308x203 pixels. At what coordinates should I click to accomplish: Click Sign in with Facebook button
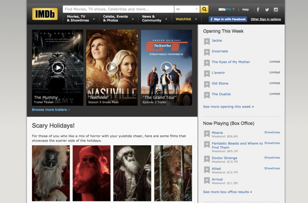[x=228, y=19]
